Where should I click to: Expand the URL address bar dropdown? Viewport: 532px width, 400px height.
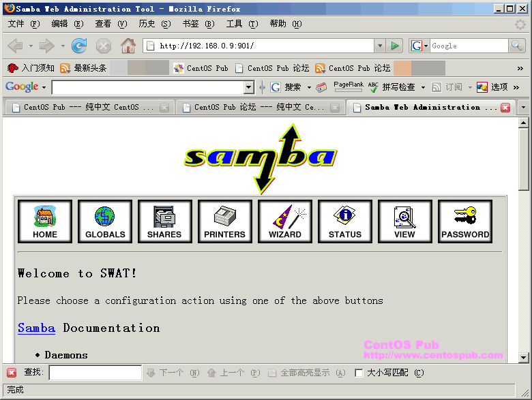[380, 46]
